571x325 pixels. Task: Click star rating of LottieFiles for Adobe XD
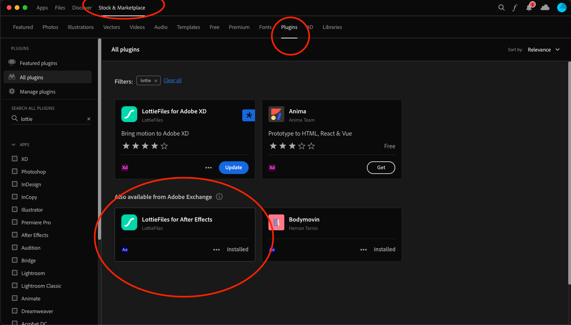[145, 146]
